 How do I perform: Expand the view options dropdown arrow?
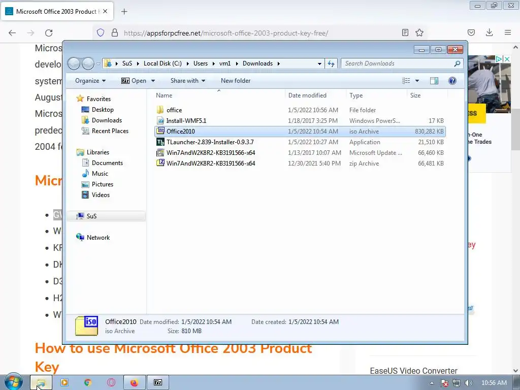(417, 81)
